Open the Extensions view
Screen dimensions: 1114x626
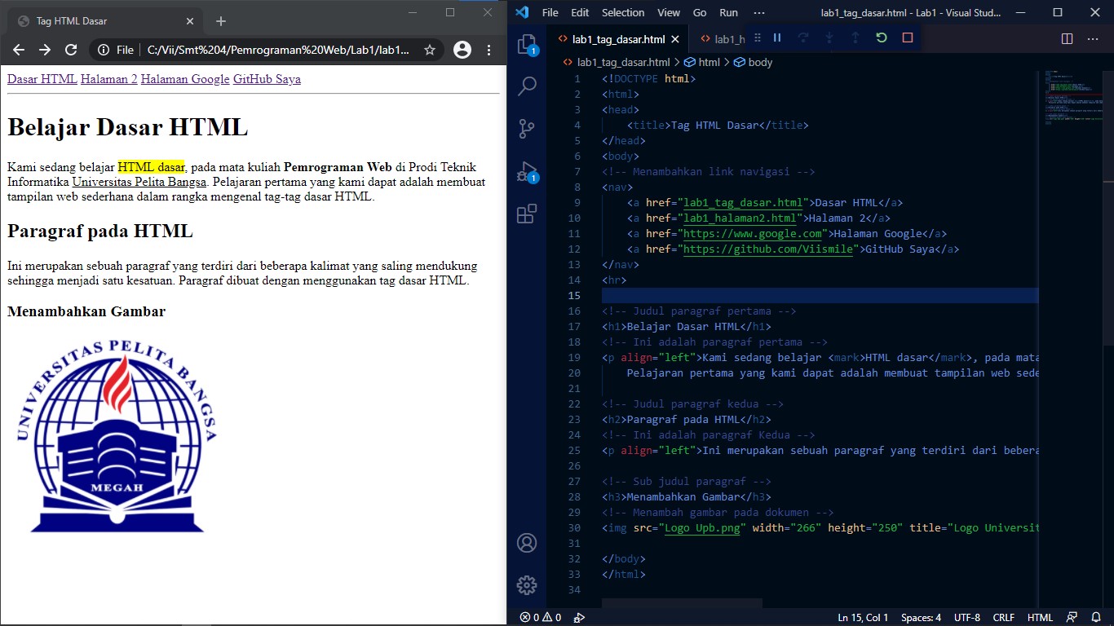click(527, 214)
